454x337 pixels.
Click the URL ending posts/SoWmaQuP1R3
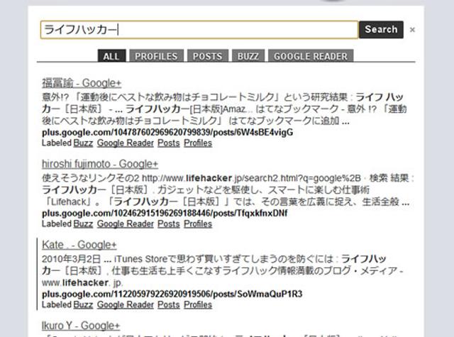(172, 294)
